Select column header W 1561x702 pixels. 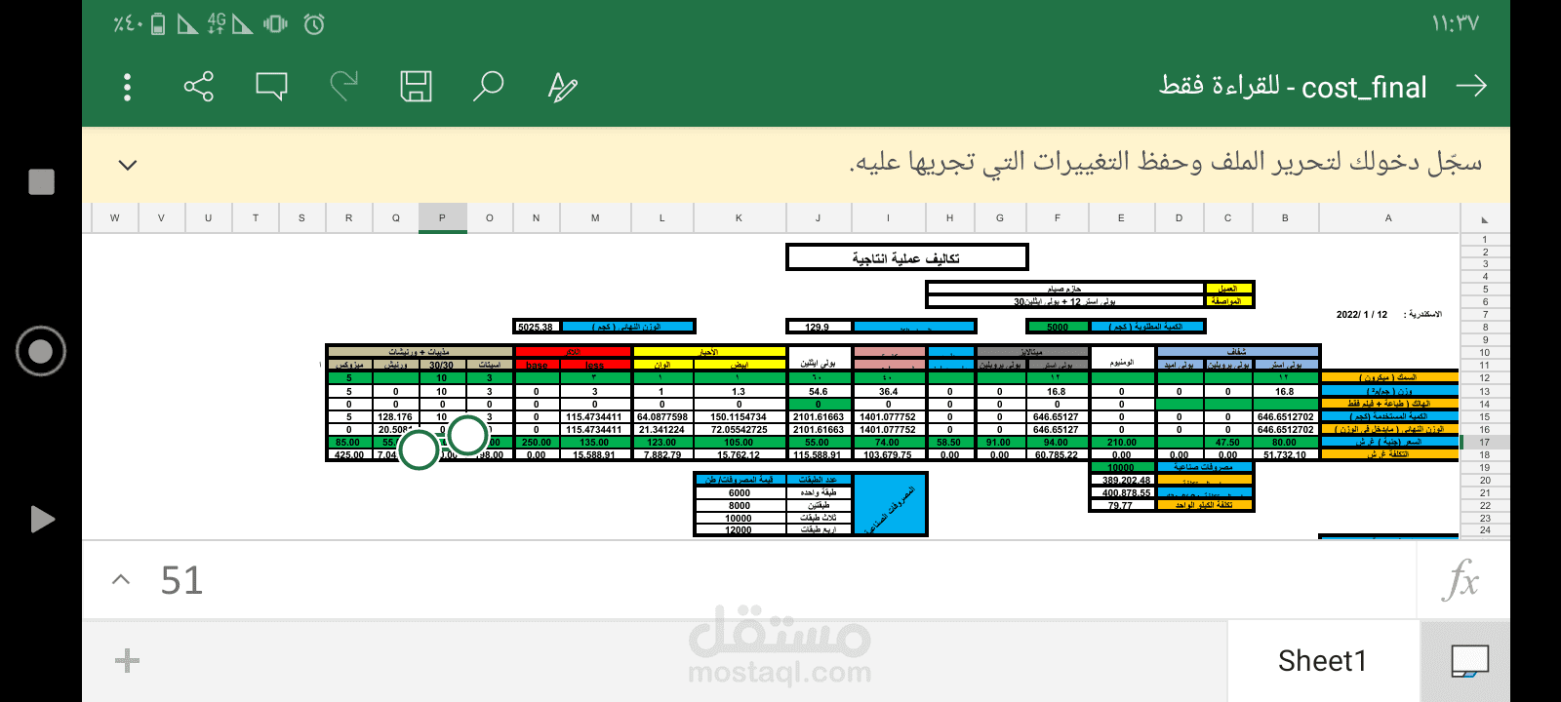click(115, 218)
